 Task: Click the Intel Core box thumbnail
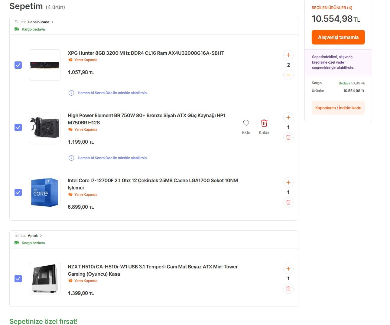pos(45,192)
